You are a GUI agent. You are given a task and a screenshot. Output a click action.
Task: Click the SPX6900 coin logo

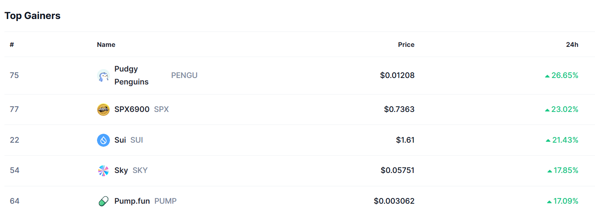pyautogui.click(x=103, y=110)
